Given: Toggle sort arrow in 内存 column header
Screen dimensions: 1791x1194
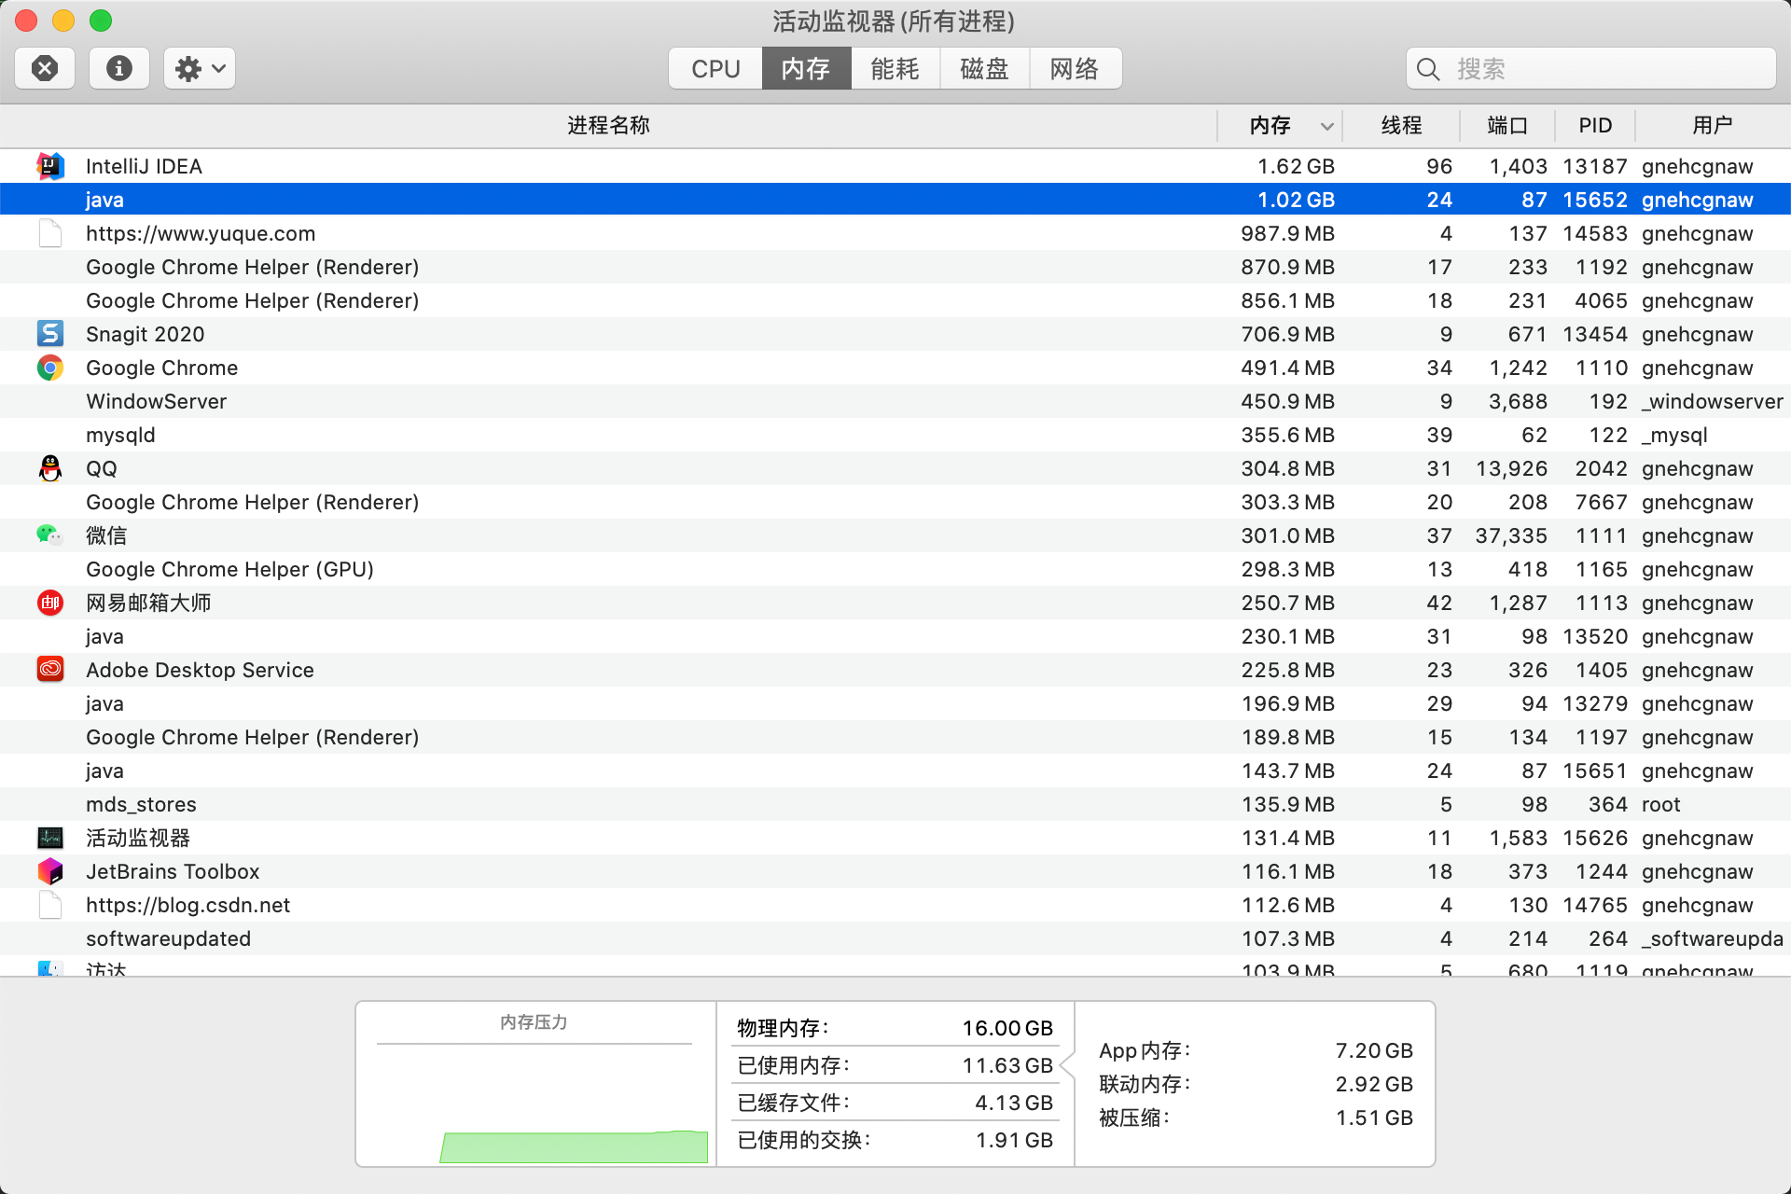Looking at the screenshot, I should 1326,126.
